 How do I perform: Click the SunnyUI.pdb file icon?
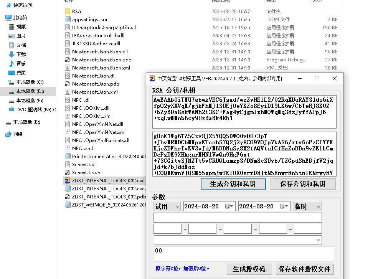coord(68,173)
